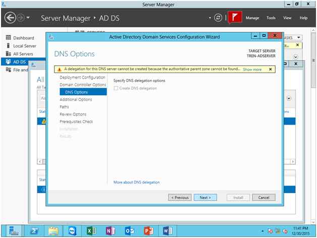Image resolution: width=317 pixels, height=238 pixels.
Task: Open navigation history dropdown beside forward arrow
Action: 28,18
